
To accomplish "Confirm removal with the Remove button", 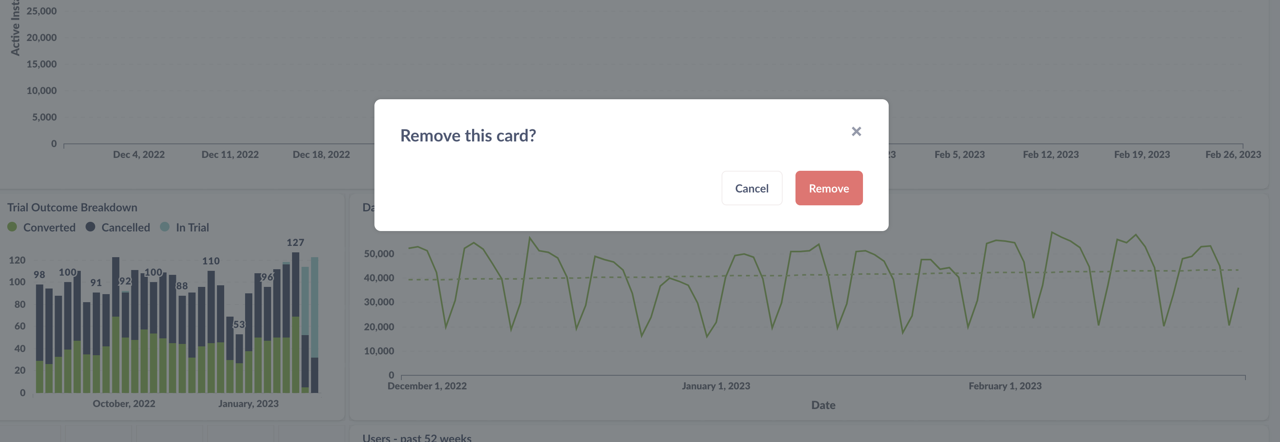I will coord(828,188).
